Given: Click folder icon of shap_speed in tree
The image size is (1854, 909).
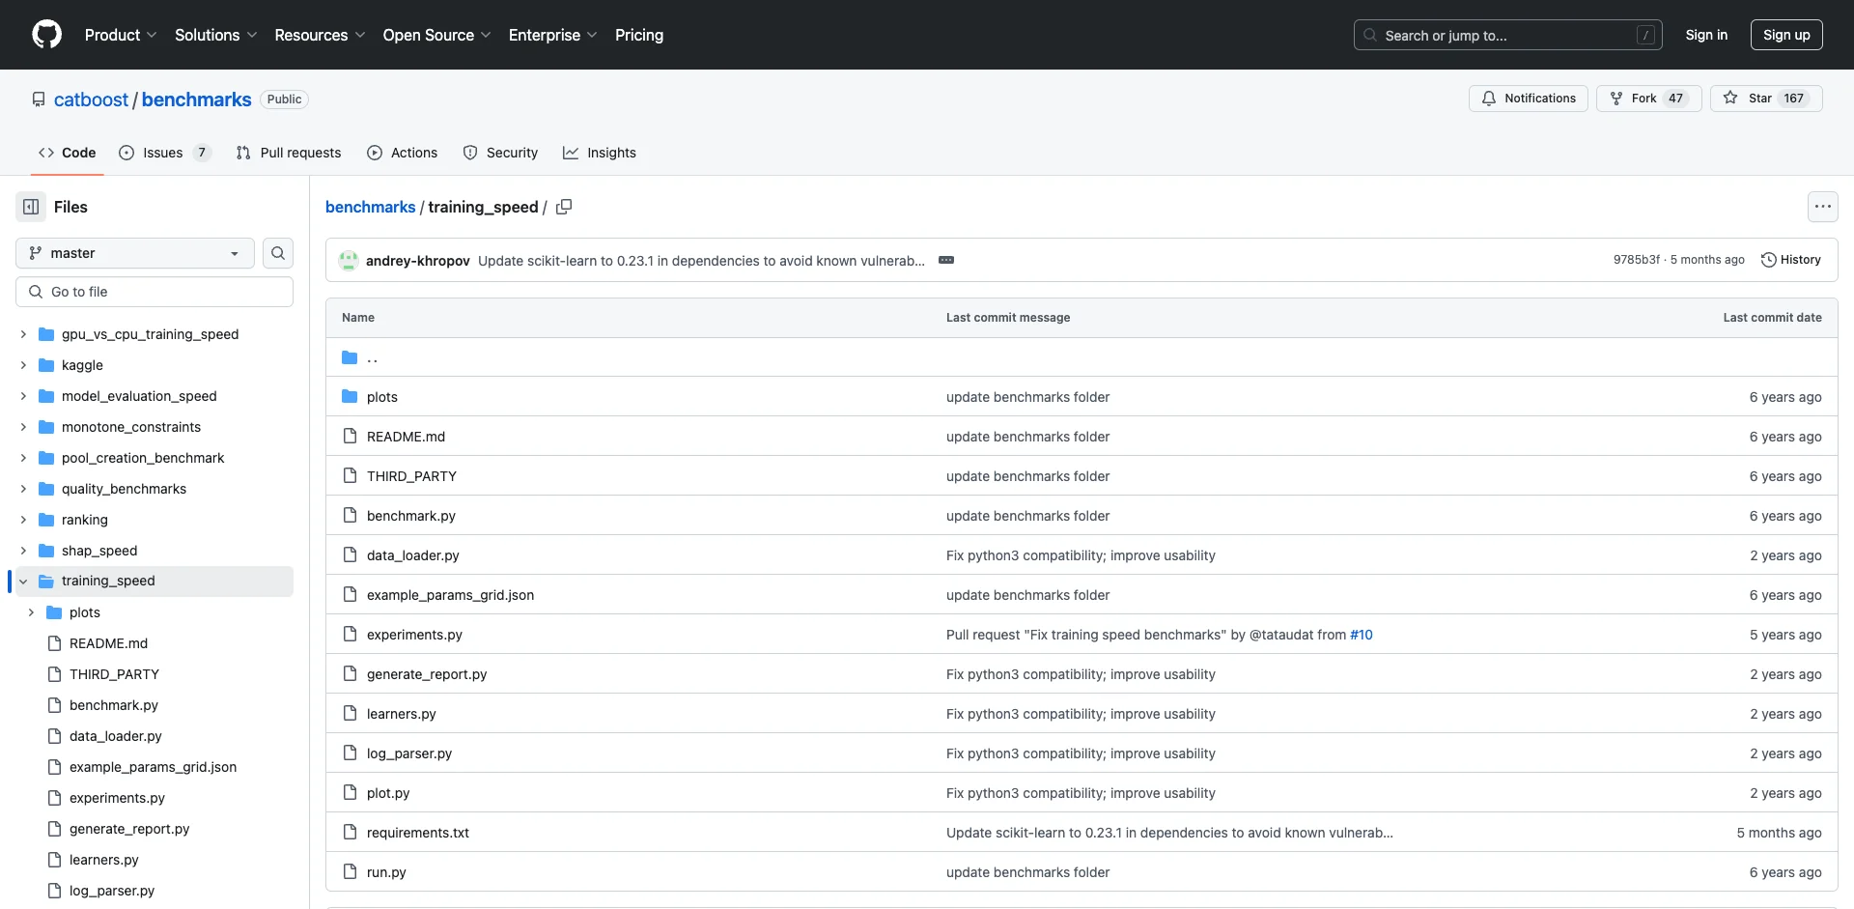Looking at the screenshot, I should point(46,551).
